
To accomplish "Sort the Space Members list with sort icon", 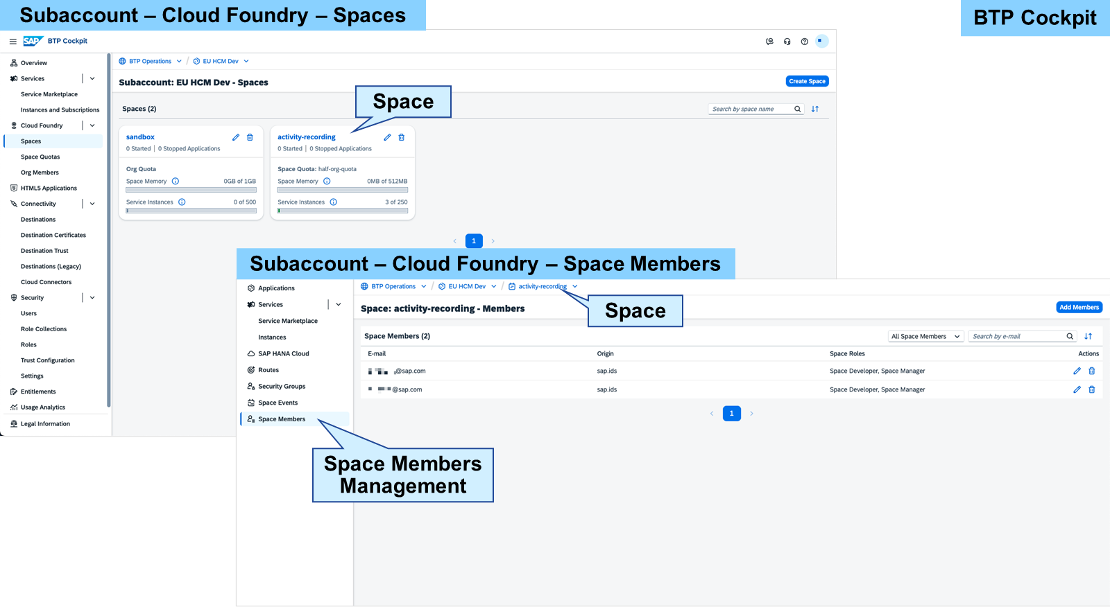I will (1088, 336).
